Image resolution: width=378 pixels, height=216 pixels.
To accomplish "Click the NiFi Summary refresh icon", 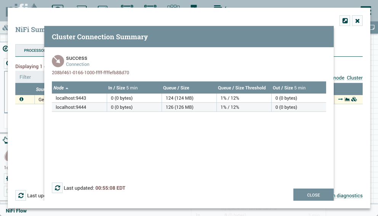I will [21, 195].
